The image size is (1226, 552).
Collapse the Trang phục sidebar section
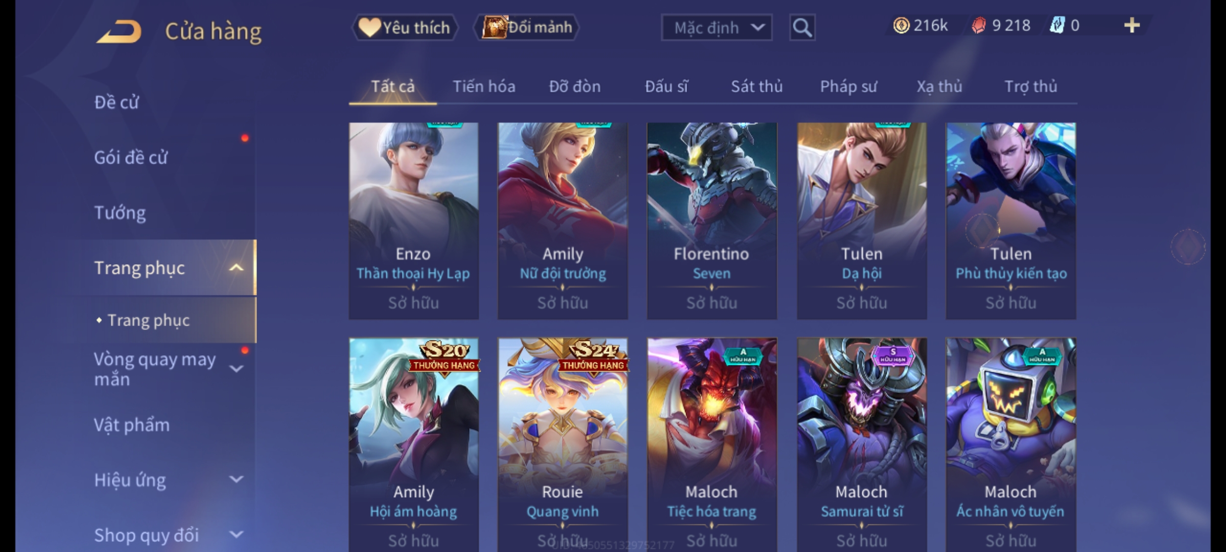point(237,267)
